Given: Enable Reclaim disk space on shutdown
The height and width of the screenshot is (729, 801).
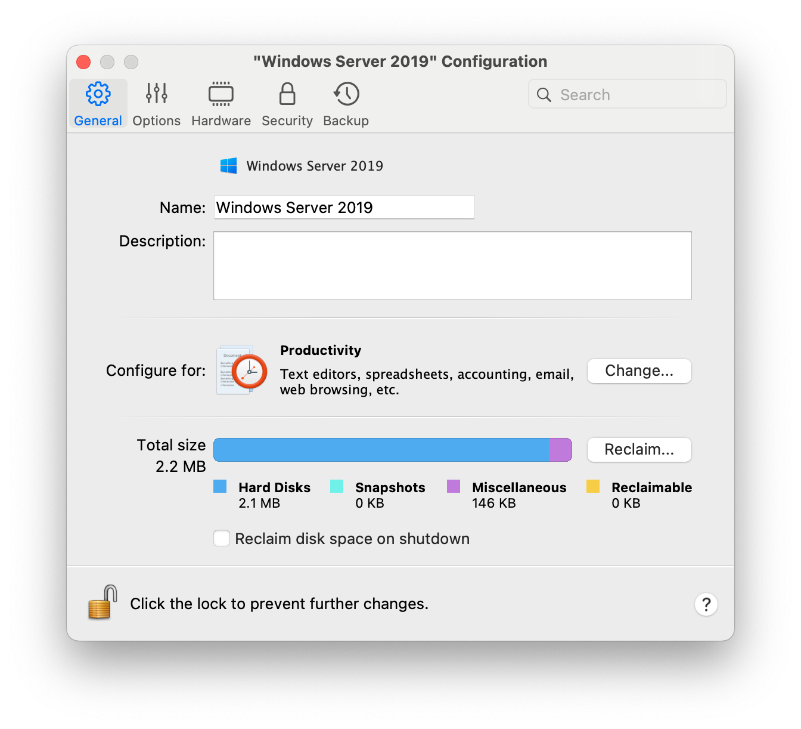Looking at the screenshot, I should [x=222, y=539].
